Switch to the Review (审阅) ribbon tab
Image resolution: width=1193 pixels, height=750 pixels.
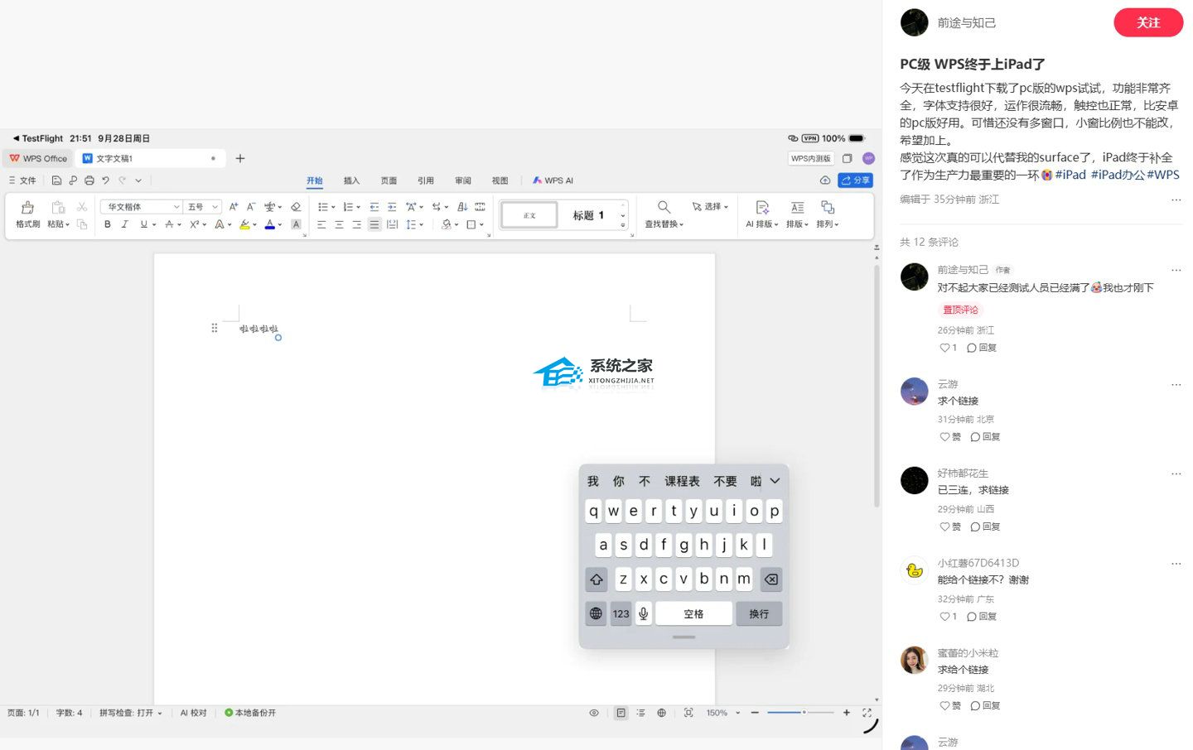click(x=463, y=180)
